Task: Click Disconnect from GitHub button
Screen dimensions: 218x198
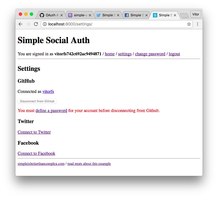Action: pyautogui.click(x=37, y=101)
